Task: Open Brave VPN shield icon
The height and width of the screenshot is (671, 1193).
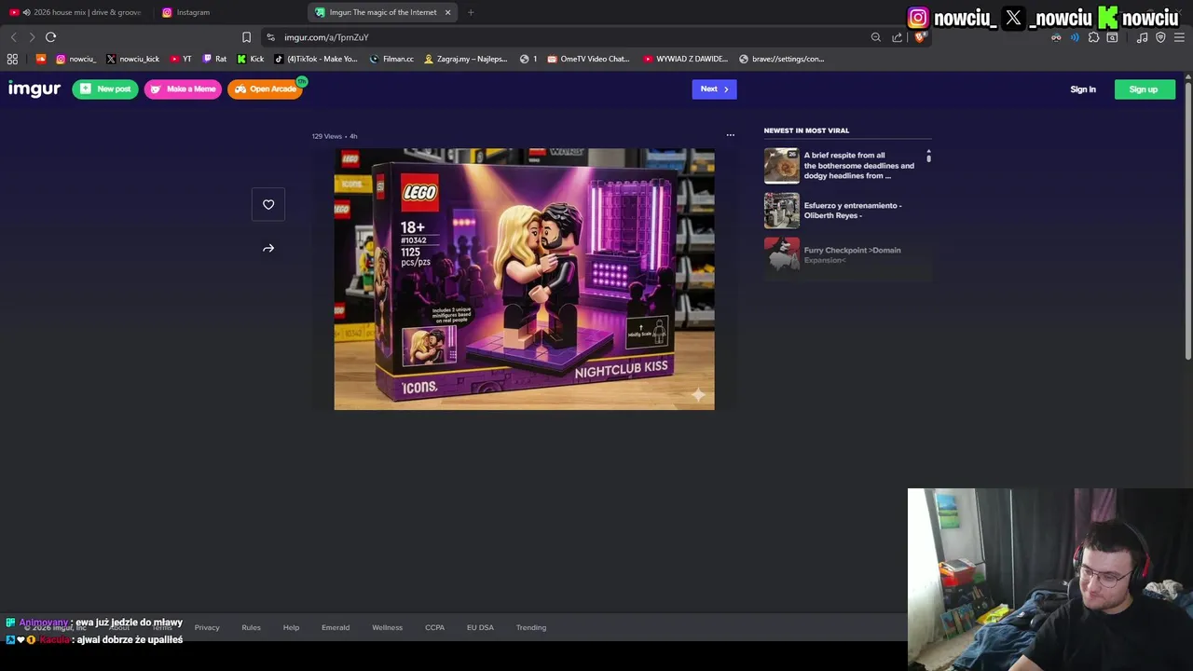Action: tap(1160, 37)
